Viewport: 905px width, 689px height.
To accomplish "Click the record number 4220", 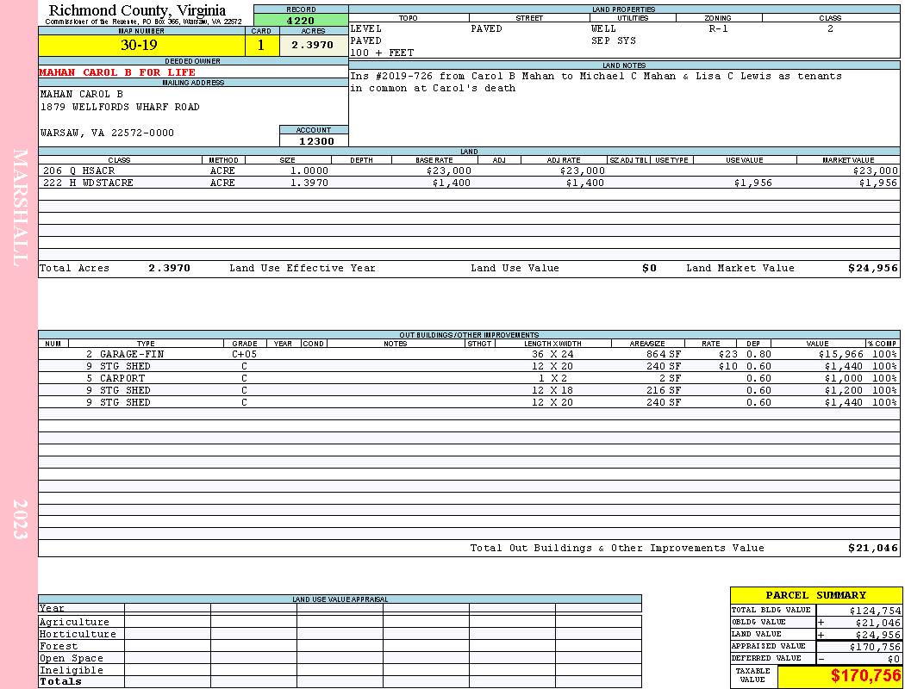I will (x=301, y=20).
